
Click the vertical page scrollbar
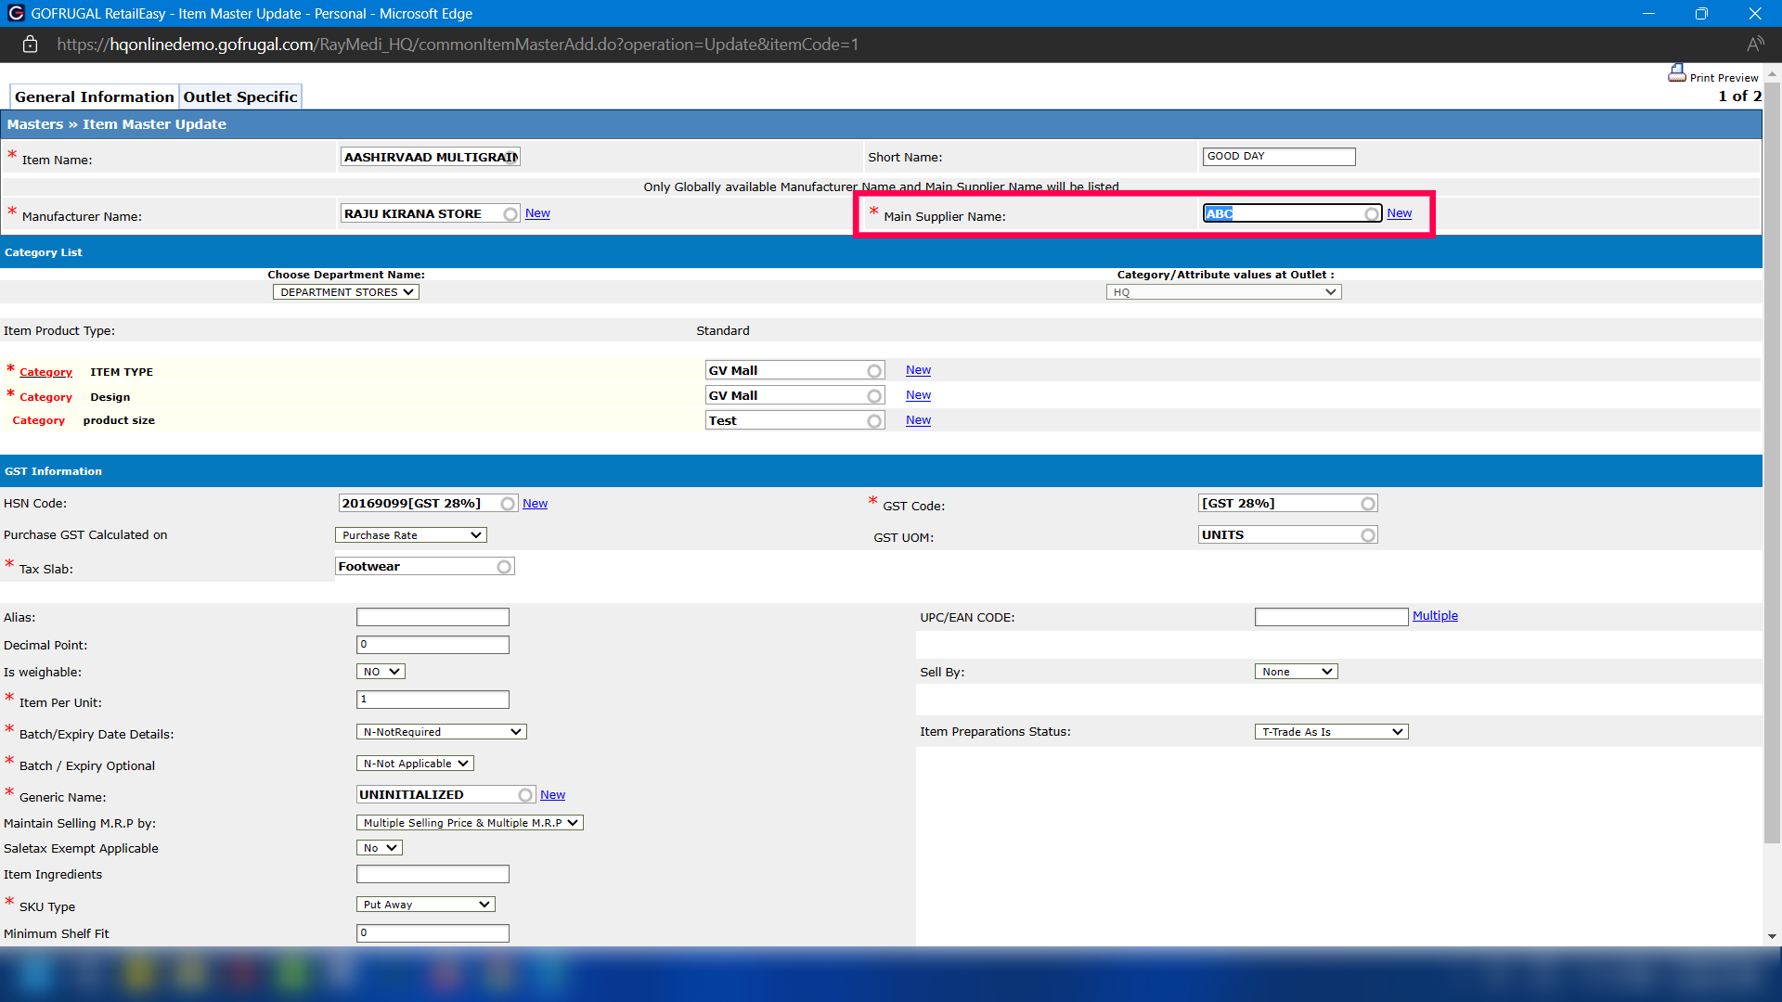(x=1772, y=464)
